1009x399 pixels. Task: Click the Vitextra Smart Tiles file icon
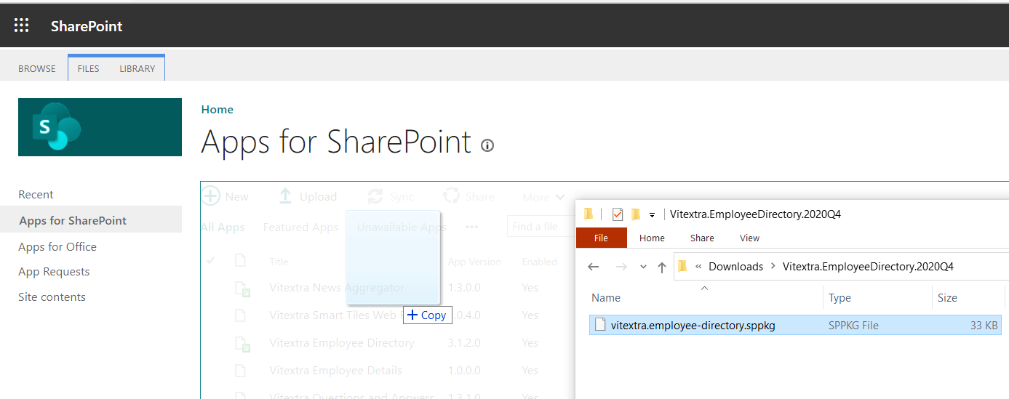click(240, 315)
